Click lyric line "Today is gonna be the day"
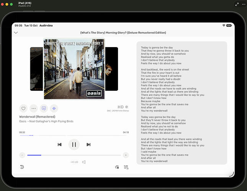The image size is (247, 191). [157, 47]
